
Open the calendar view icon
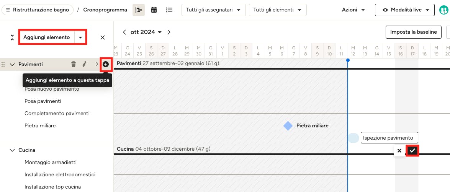(154, 10)
